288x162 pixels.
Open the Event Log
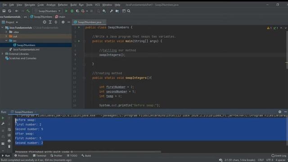pos(279,156)
